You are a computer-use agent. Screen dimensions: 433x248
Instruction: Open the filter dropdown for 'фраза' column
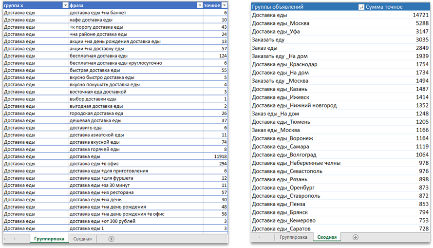[200, 5]
